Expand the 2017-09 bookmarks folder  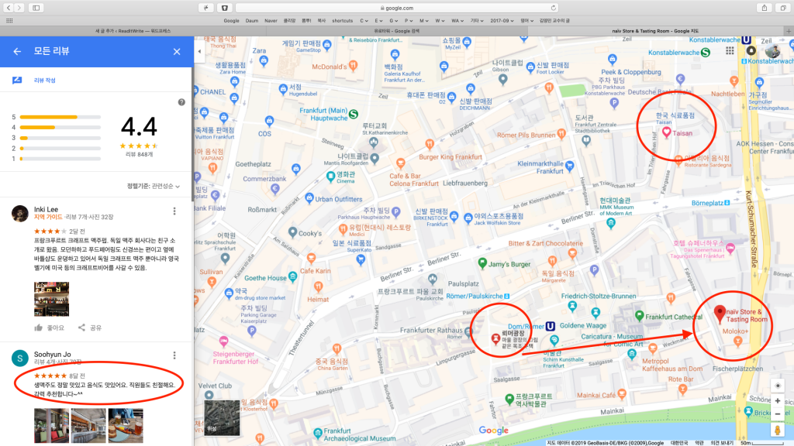pos(502,21)
